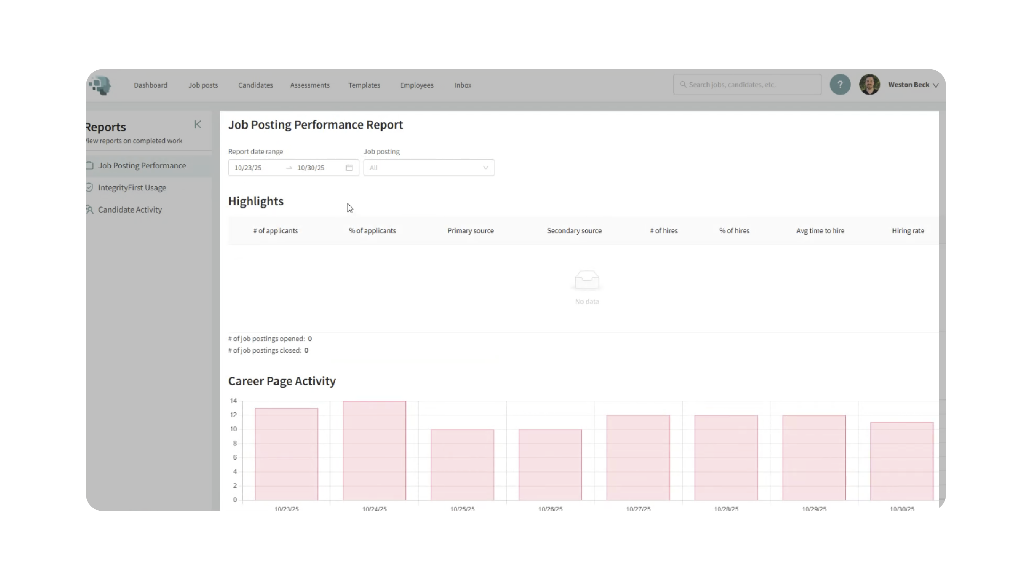Open the Job posts menu
Screen dimensions: 1032x580
coord(203,85)
